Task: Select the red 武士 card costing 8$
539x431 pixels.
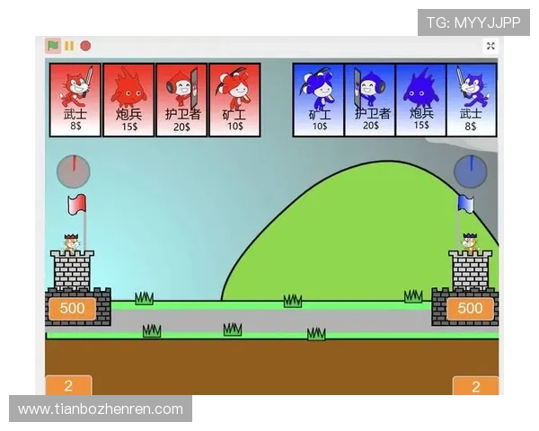Action: click(75, 99)
